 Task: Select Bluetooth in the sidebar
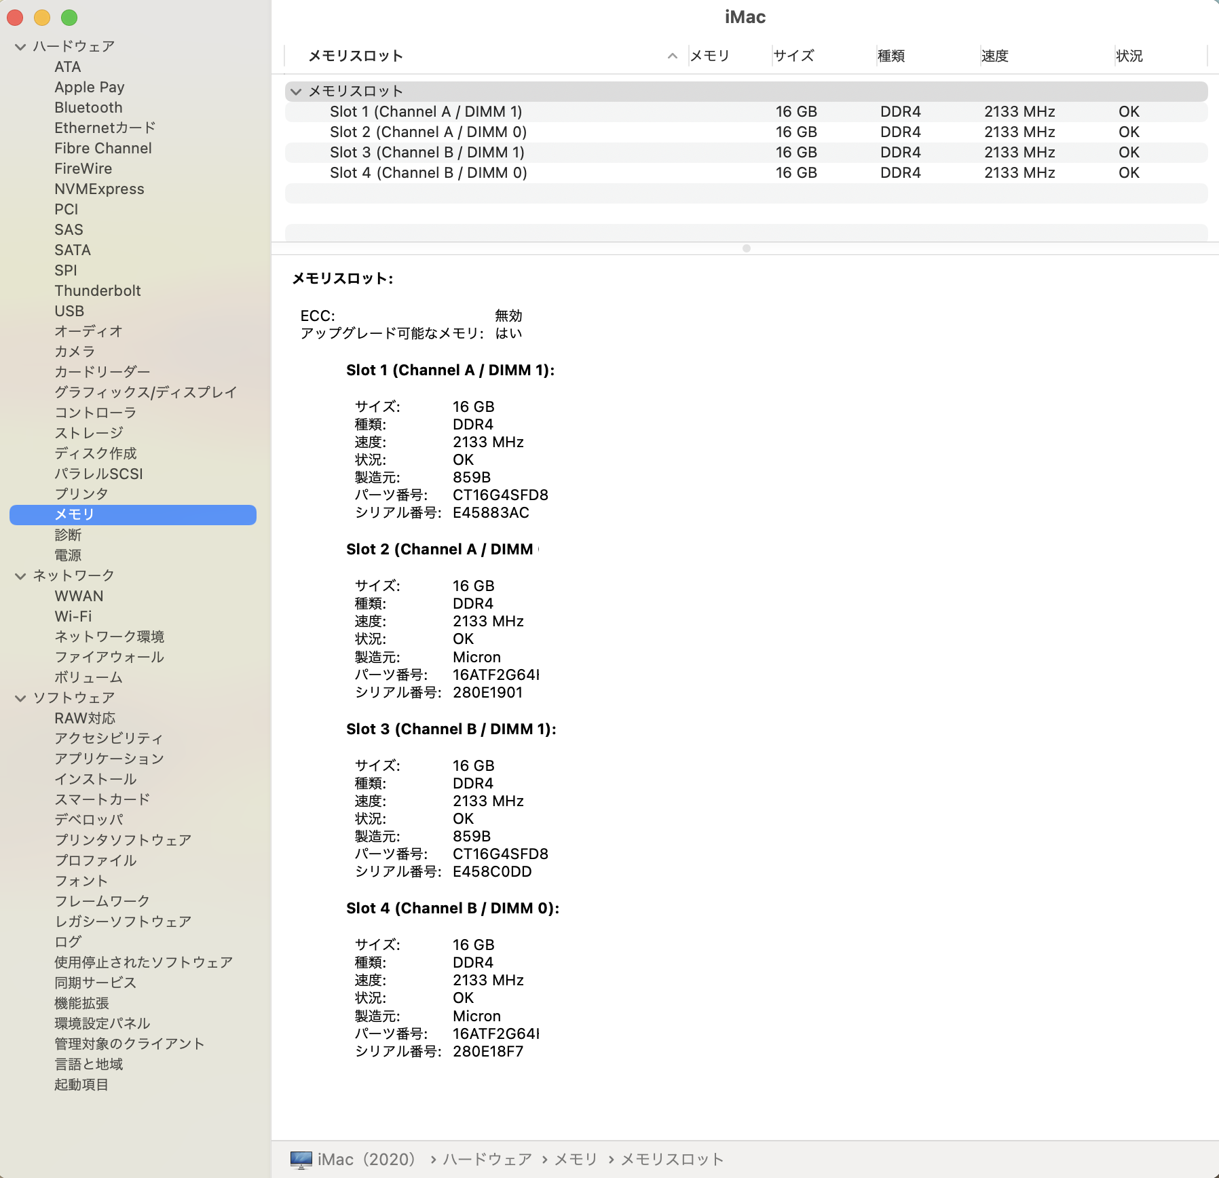click(89, 107)
